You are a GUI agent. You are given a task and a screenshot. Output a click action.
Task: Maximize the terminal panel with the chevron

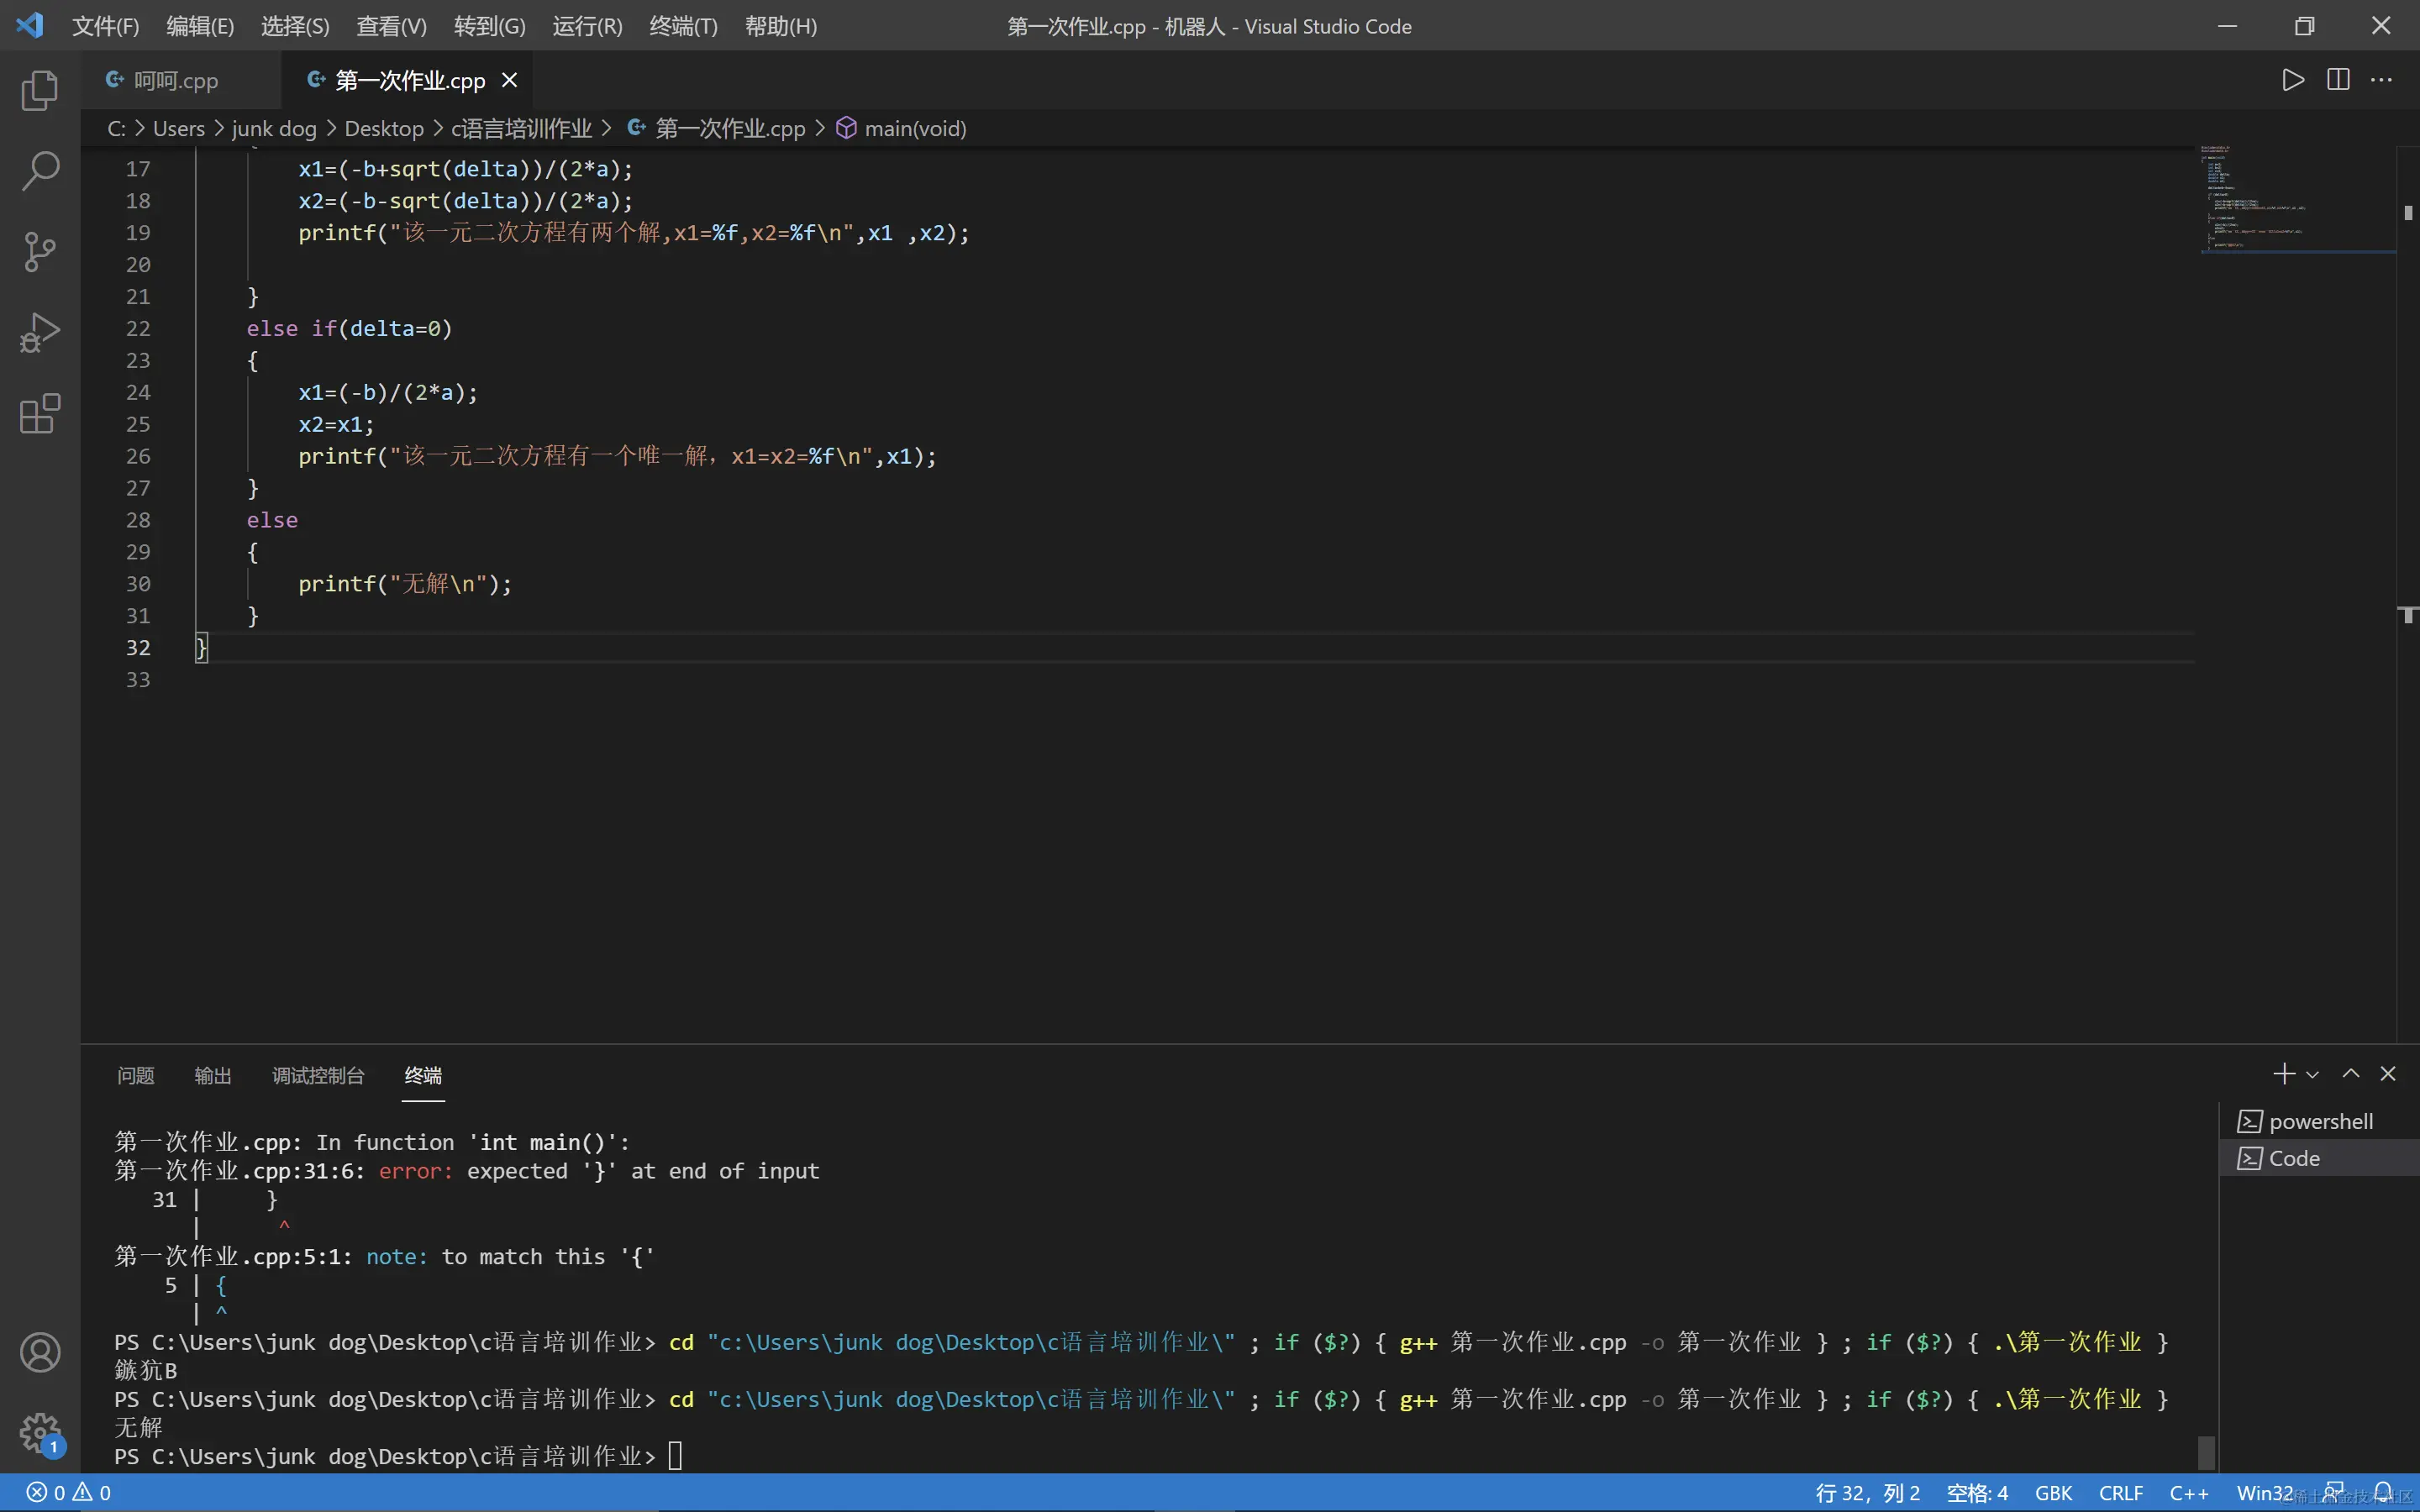(x=2351, y=1074)
